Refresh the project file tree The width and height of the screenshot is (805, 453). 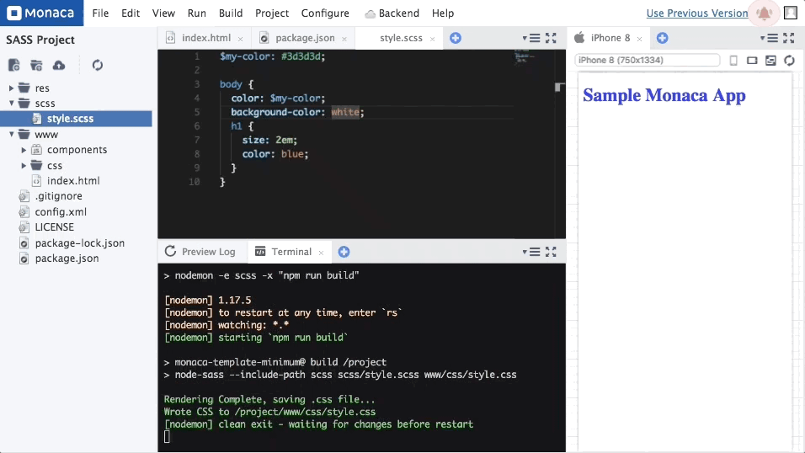pyautogui.click(x=97, y=65)
